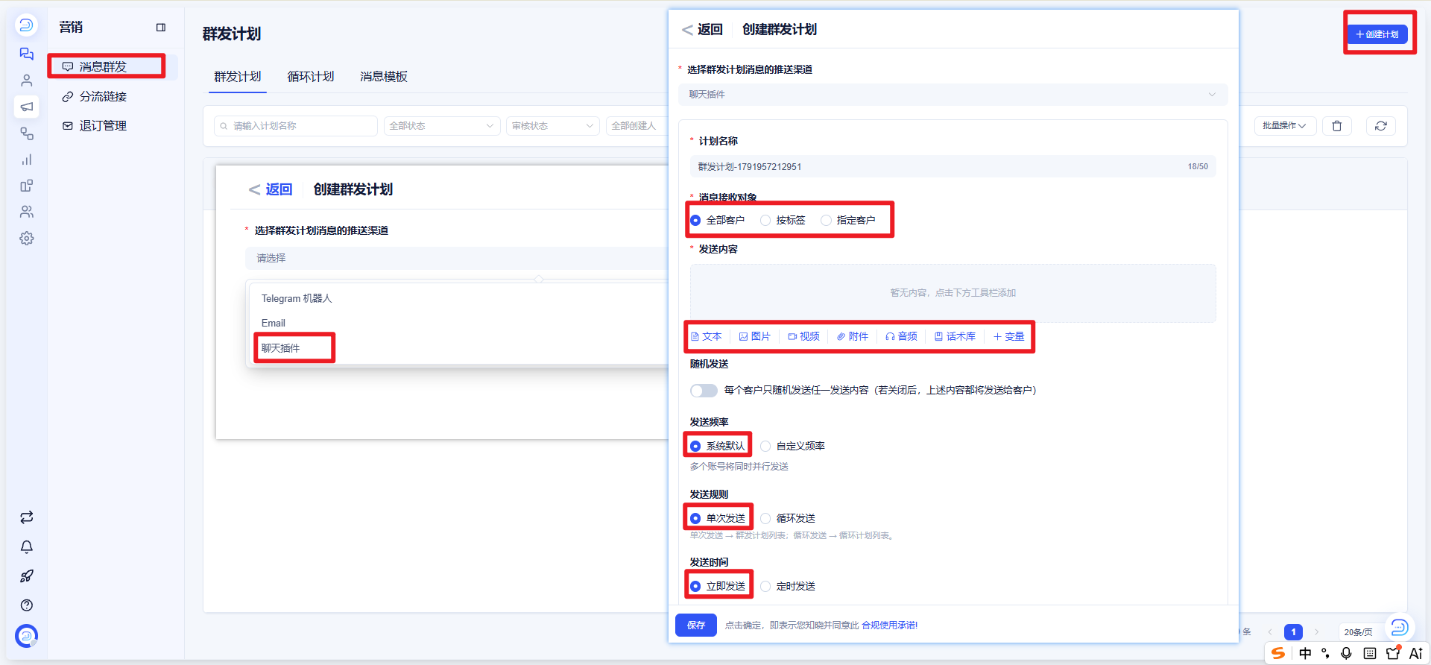Choose the 循环发送 radio option
This screenshot has width=1431, height=665.
(x=765, y=519)
